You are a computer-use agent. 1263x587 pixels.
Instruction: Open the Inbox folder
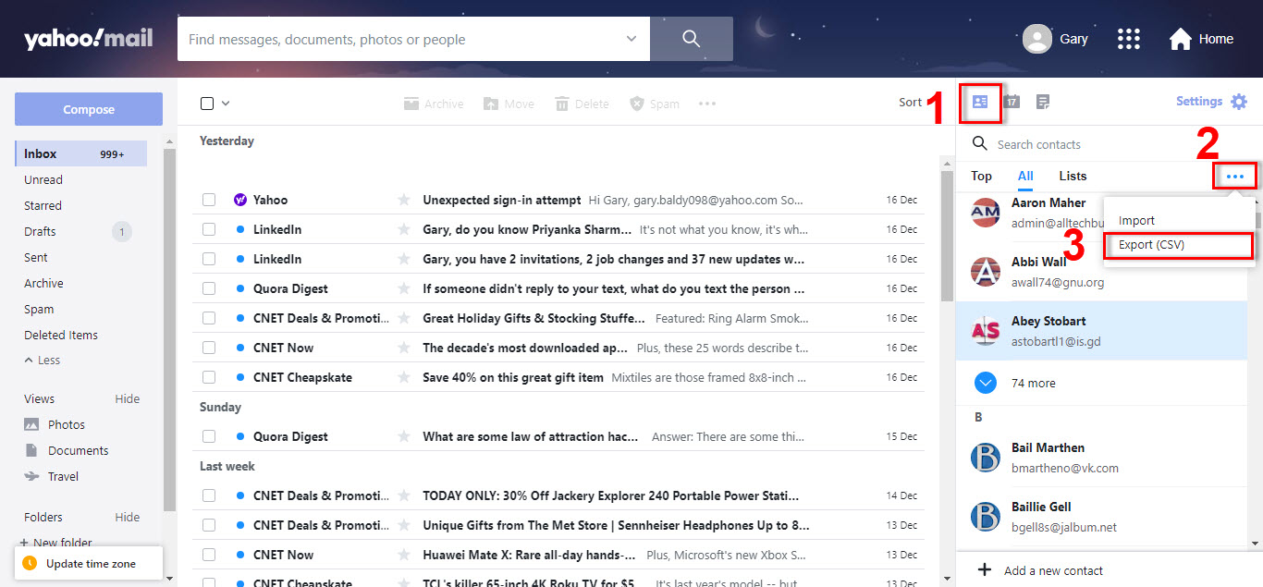point(81,153)
